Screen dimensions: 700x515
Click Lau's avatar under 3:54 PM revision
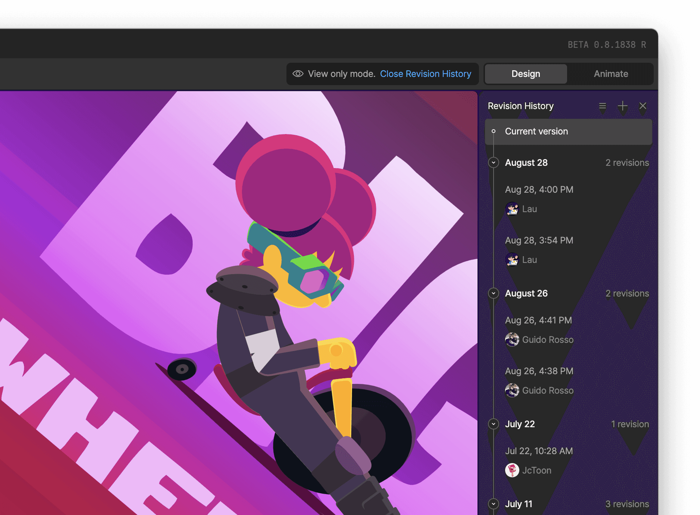512,260
